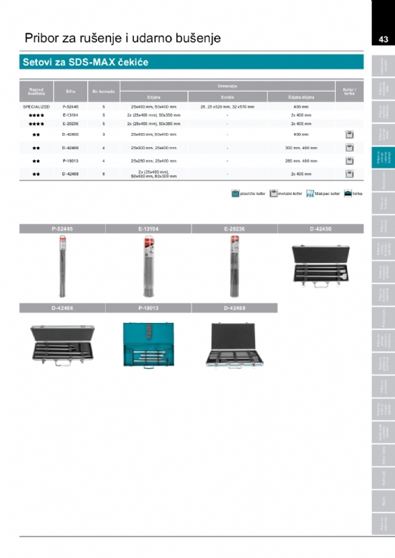
Task: Open the Krunske pile side tab
Action: 383,180
